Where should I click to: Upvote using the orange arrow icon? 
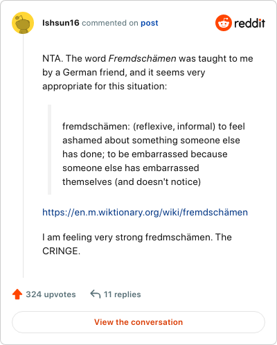coord(17,294)
